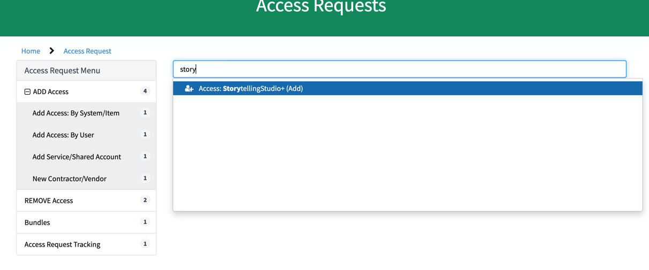Select the StorytellingStudio+ (Add) search suggestion
Viewport: 649px width, 270px height.
[x=251, y=89]
